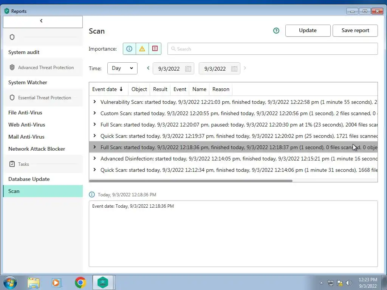Sort by Name column header
This screenshot has height=290, width=387.
click(x=199, y=89)
